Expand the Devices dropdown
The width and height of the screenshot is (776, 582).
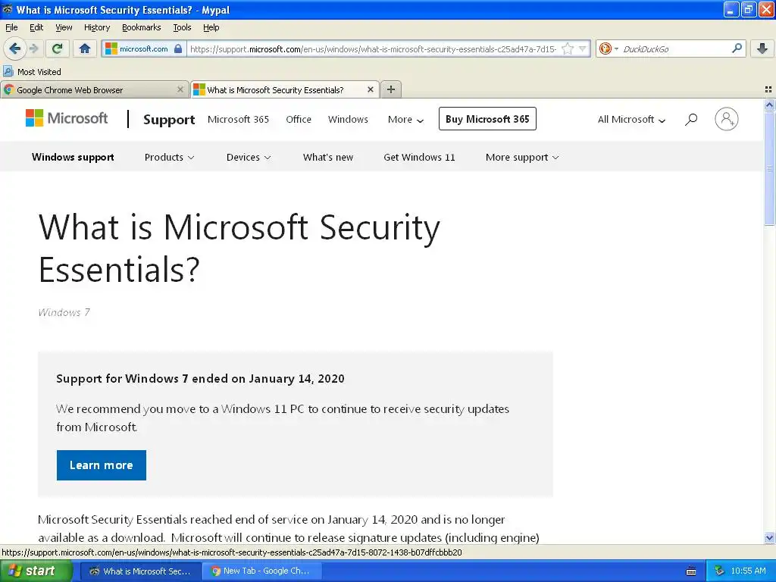(249, 158)
